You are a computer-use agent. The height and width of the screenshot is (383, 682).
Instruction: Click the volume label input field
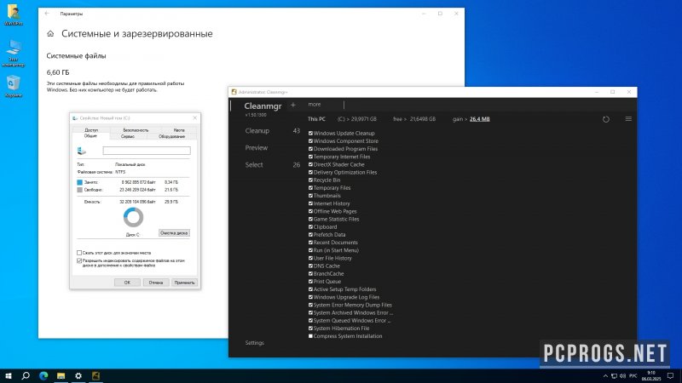point(147,151)
